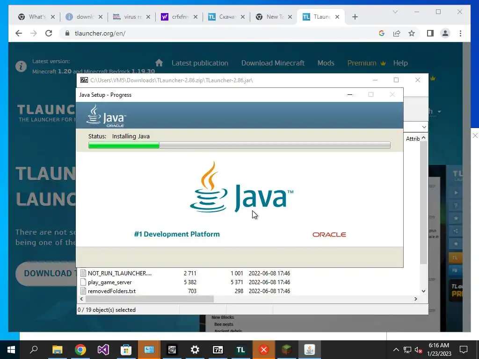This screenshot has height=359, width=479.
Task: Click the muted volume tray icon
Action: point(419,350)
